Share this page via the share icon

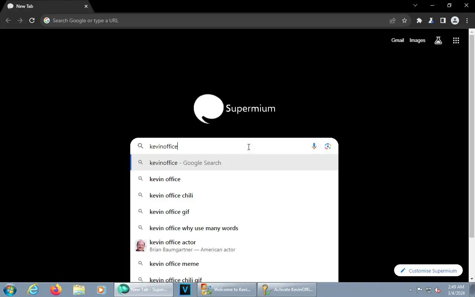coord(393,20)
